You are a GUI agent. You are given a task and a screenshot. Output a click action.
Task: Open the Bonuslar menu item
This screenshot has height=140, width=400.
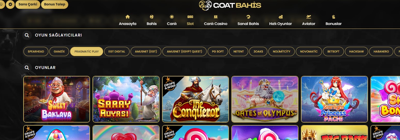pyautogui.click(x=333, y=20)
